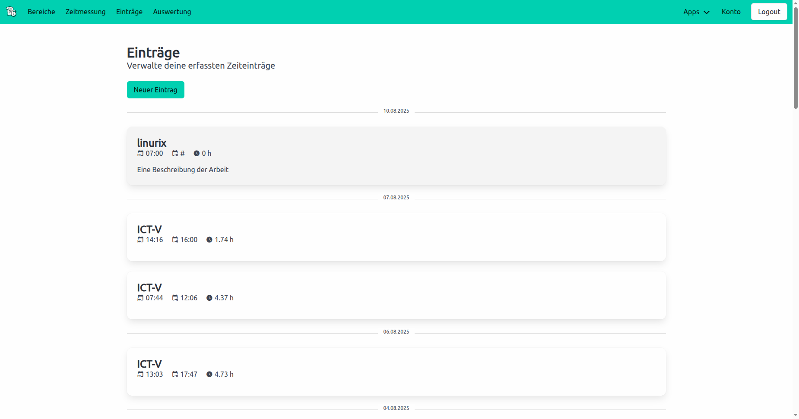Open the Bereiche menu item
This screenshot has width=799, height=419.
click(x=41, y=12)
